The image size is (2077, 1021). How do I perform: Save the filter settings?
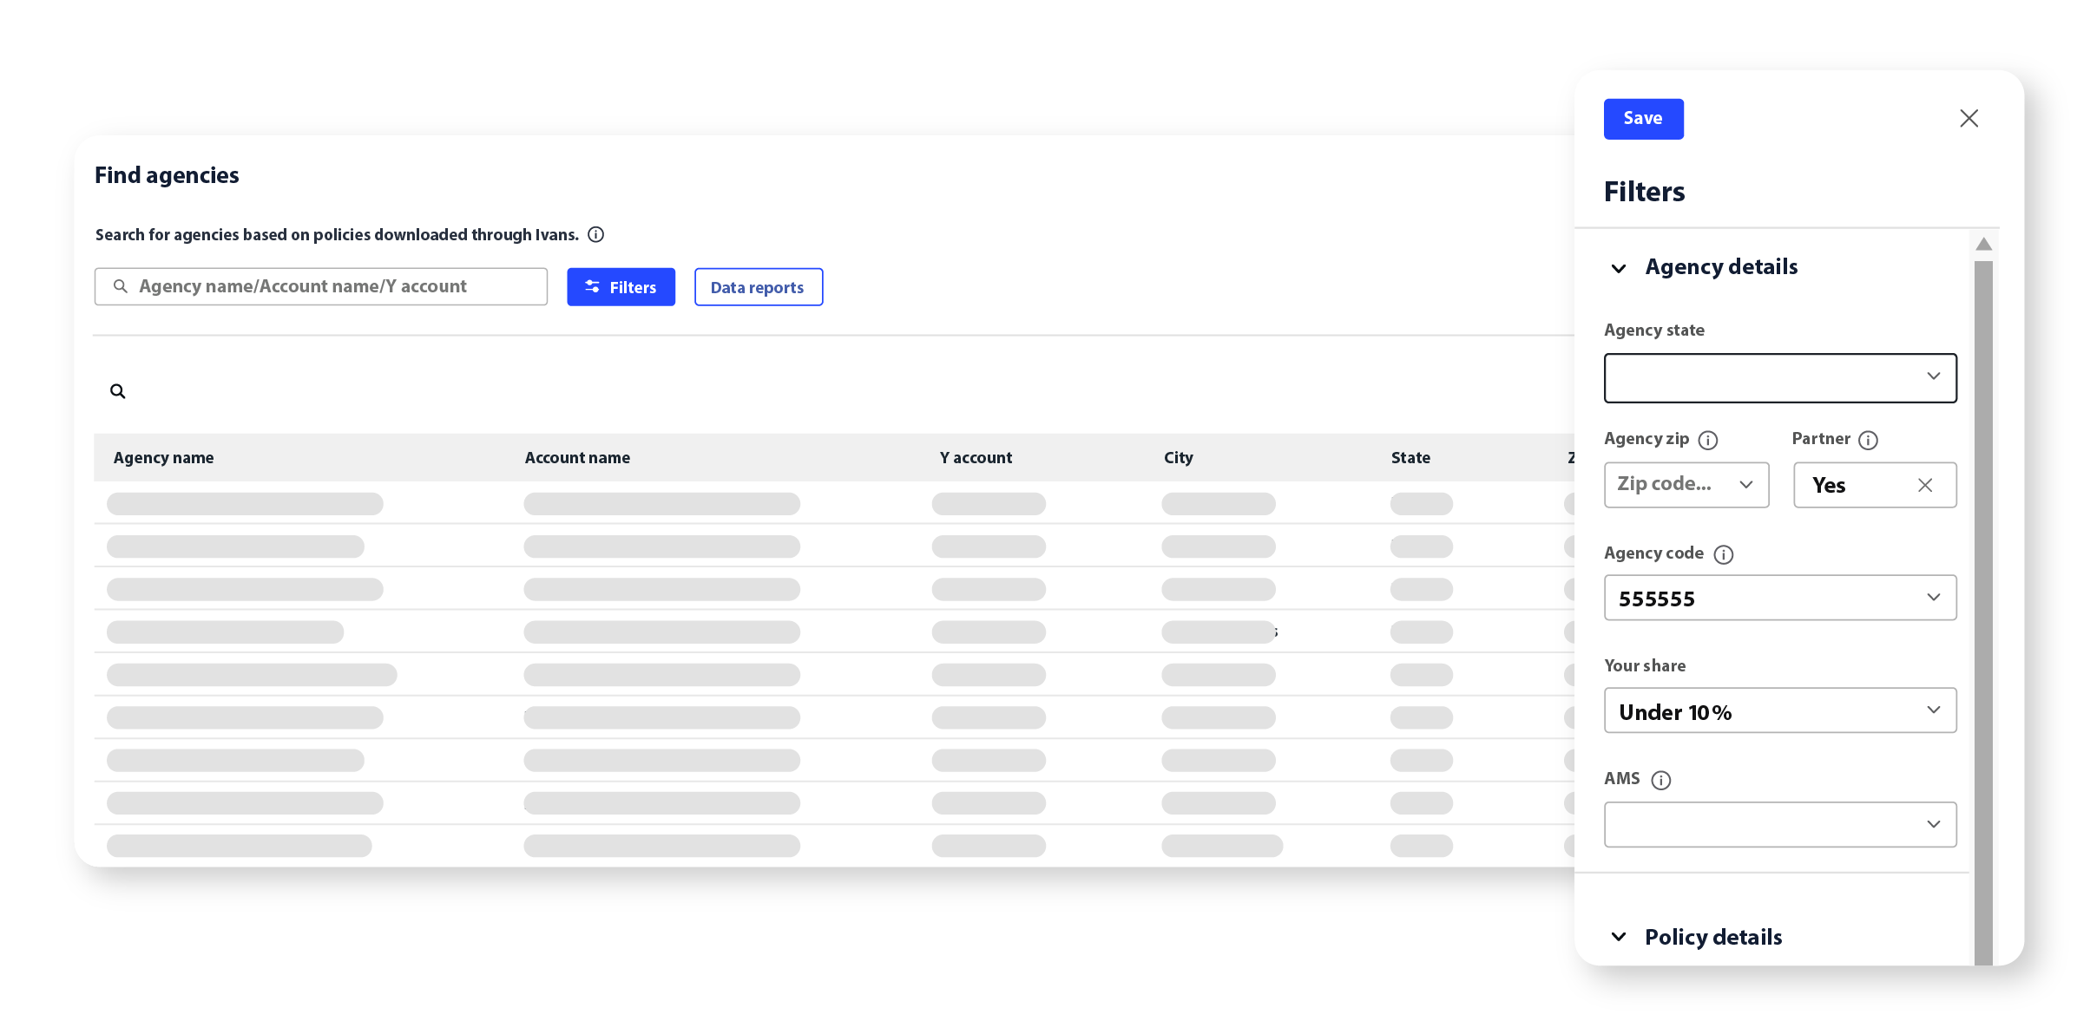pyautogui.click(x=1643, y=119)
